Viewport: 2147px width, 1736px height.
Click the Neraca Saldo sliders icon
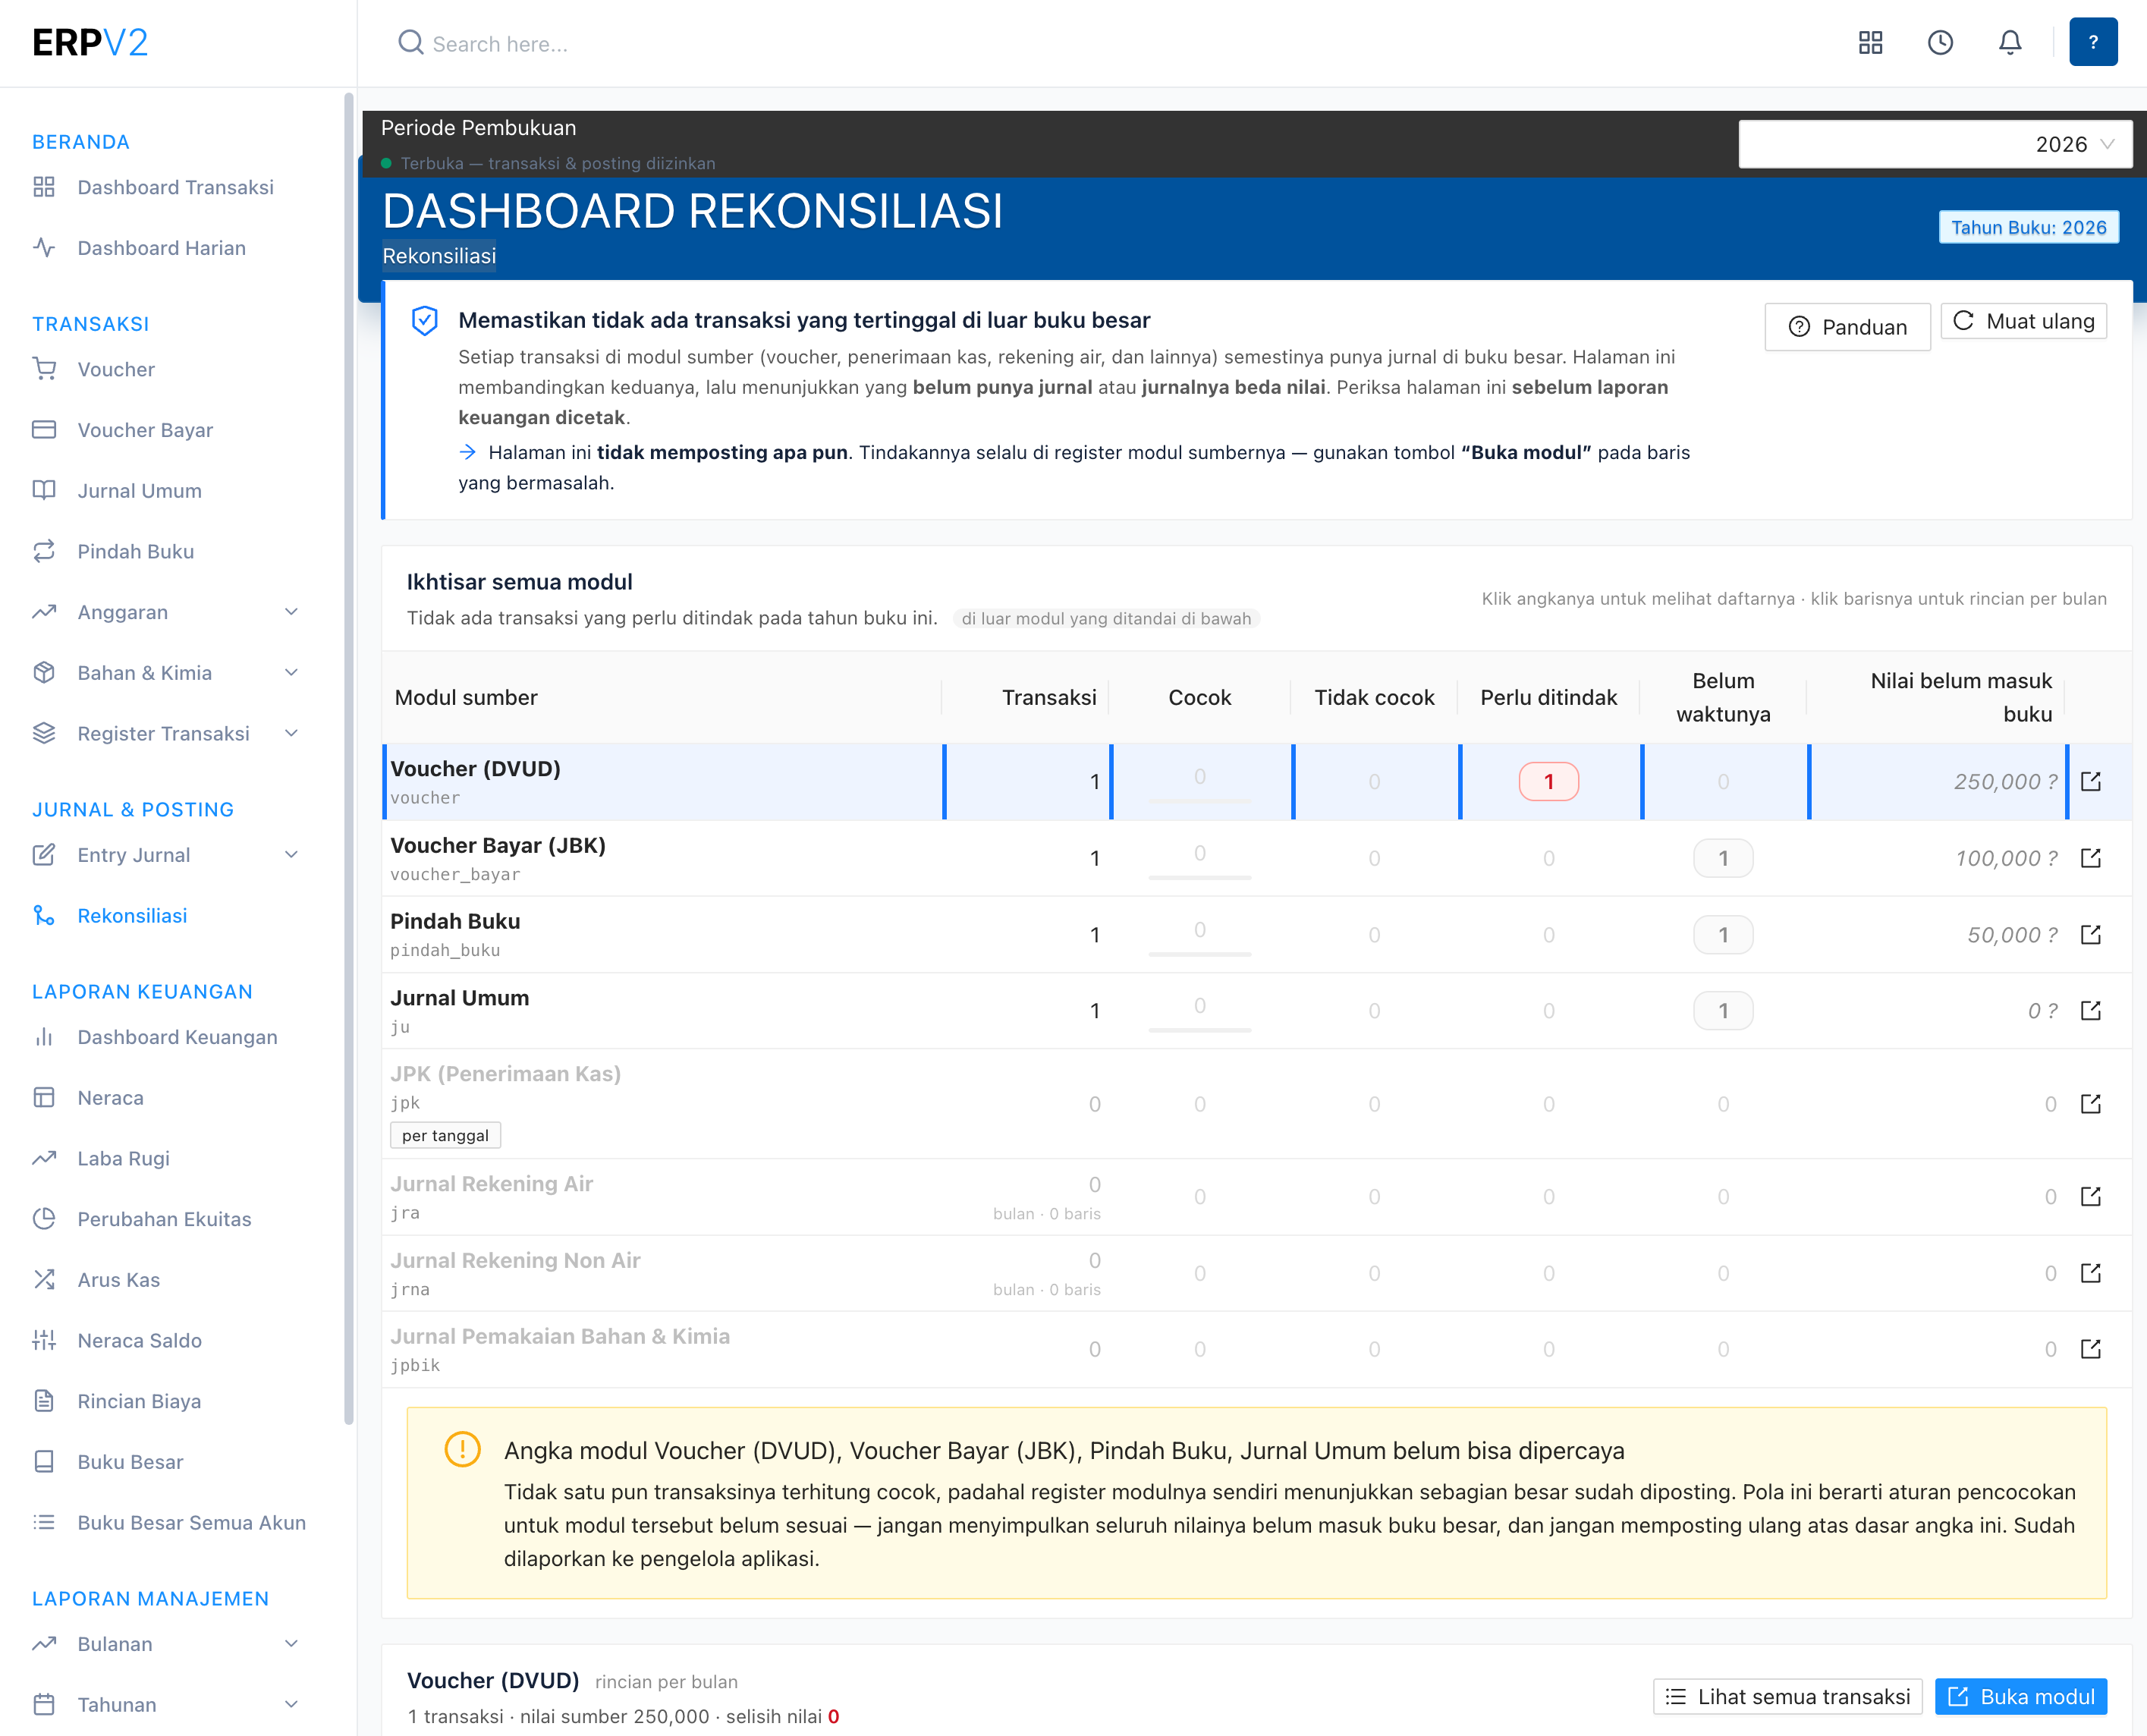[x=44, y=1340]
